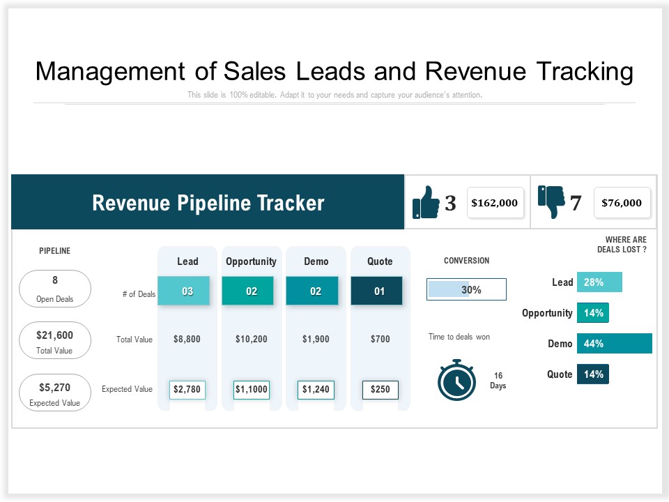Click the Opportunity label in lost deals chart
The width and height of the screenshot is (669, 502).
[547, 313]
